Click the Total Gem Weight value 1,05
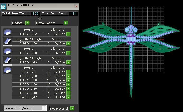 [x=35, y=14]
